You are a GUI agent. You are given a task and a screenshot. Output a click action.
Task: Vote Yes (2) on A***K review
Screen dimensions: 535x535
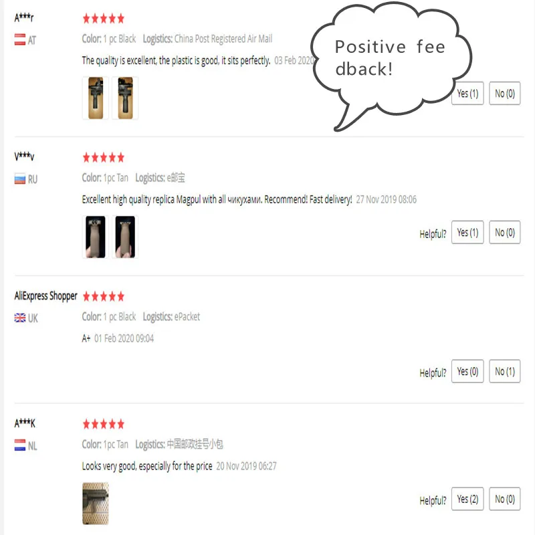pyautogui.click(x=467, y=499)
